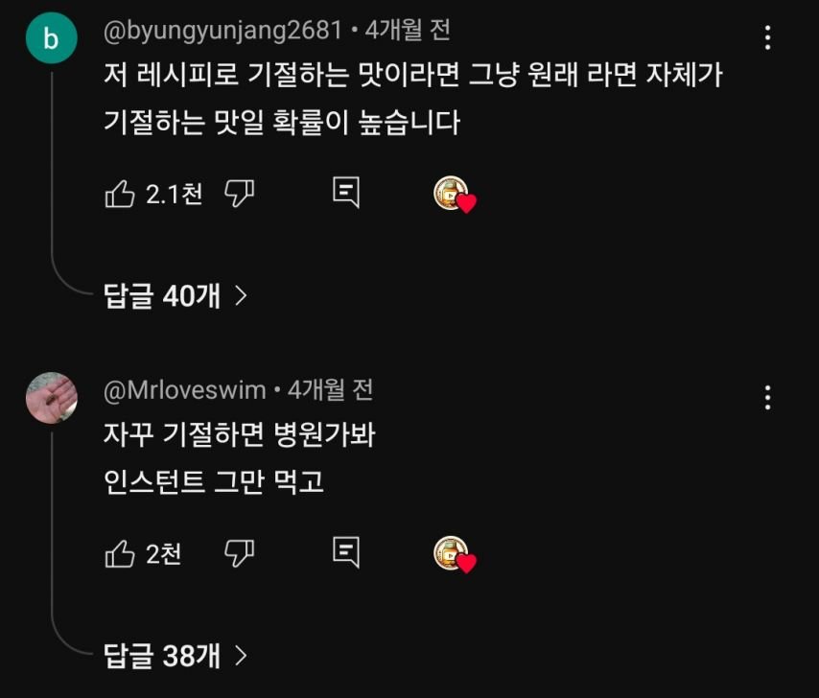This screenshot has height=698, width=819.
Task: Open @Mrloveswim's profile photo avatar
Action: (x=51, y=397)
